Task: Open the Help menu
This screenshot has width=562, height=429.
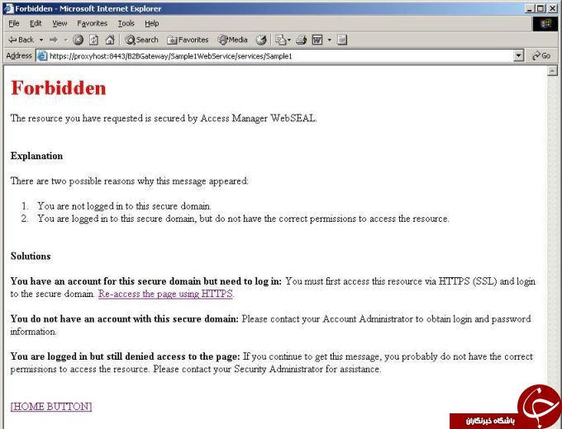Action: [x=151, y=24]
